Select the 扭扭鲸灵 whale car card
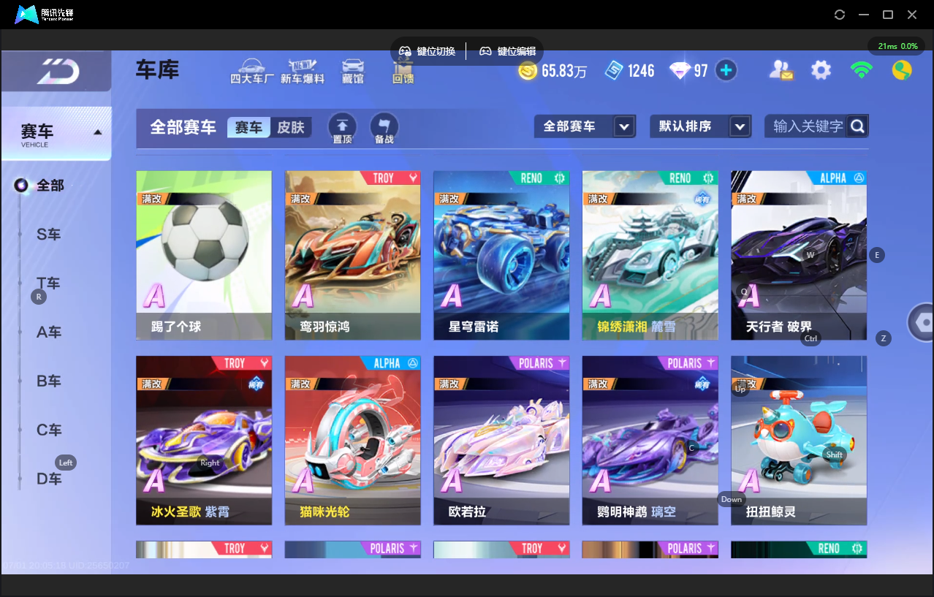 (799, 441)
